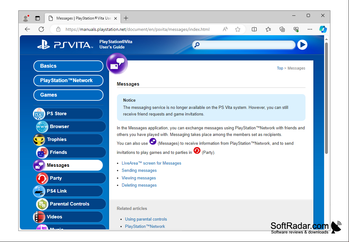This screenshot has height=242, width=349.
Task: Open a new browser tab
Action: 126,18
